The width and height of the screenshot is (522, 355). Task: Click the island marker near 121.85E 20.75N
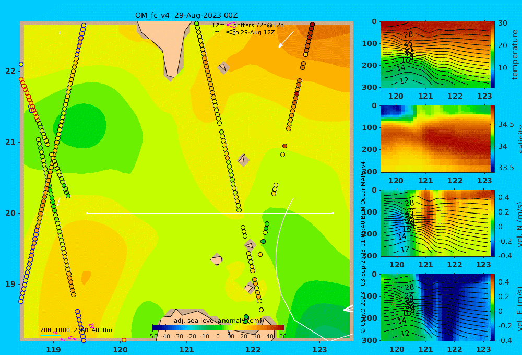243,160
